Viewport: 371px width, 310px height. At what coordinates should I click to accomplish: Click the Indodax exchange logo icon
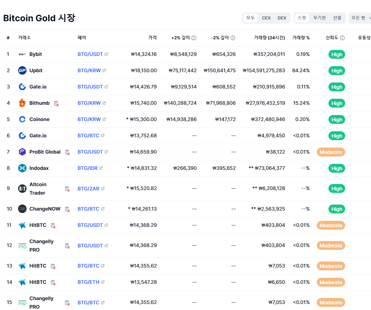pos(22,168)
